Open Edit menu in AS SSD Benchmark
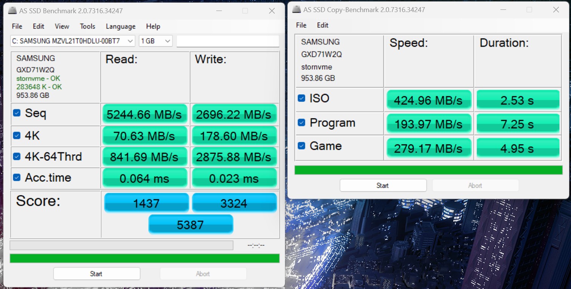 (38, 26)
